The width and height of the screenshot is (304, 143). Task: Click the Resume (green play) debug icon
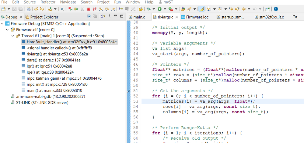pos(76,9)
